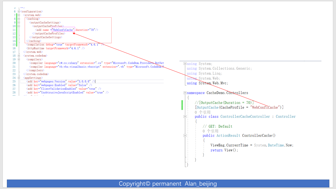The image size is (336, 189).
Task: Click the closing </outputCacheSettings> tag
Action: pyautogui.click(x=46, y=37)
